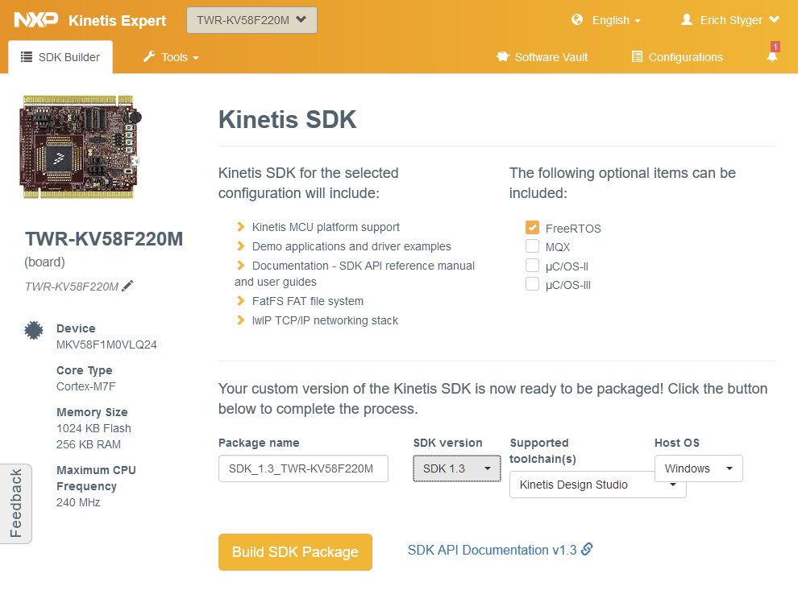Click the link icon beside API Documentation
The image size is (798, 590).
(x=587, y=550)
